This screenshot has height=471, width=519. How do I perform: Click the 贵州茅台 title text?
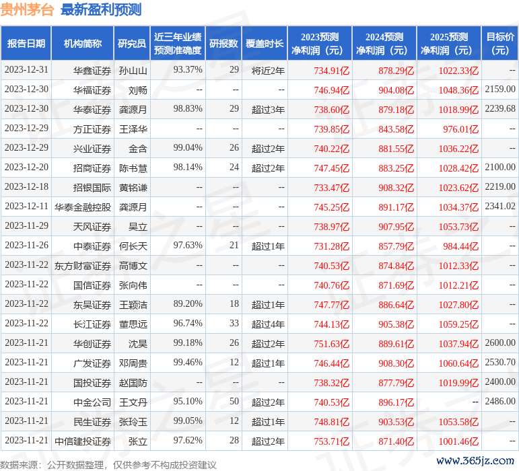point(27,9)
